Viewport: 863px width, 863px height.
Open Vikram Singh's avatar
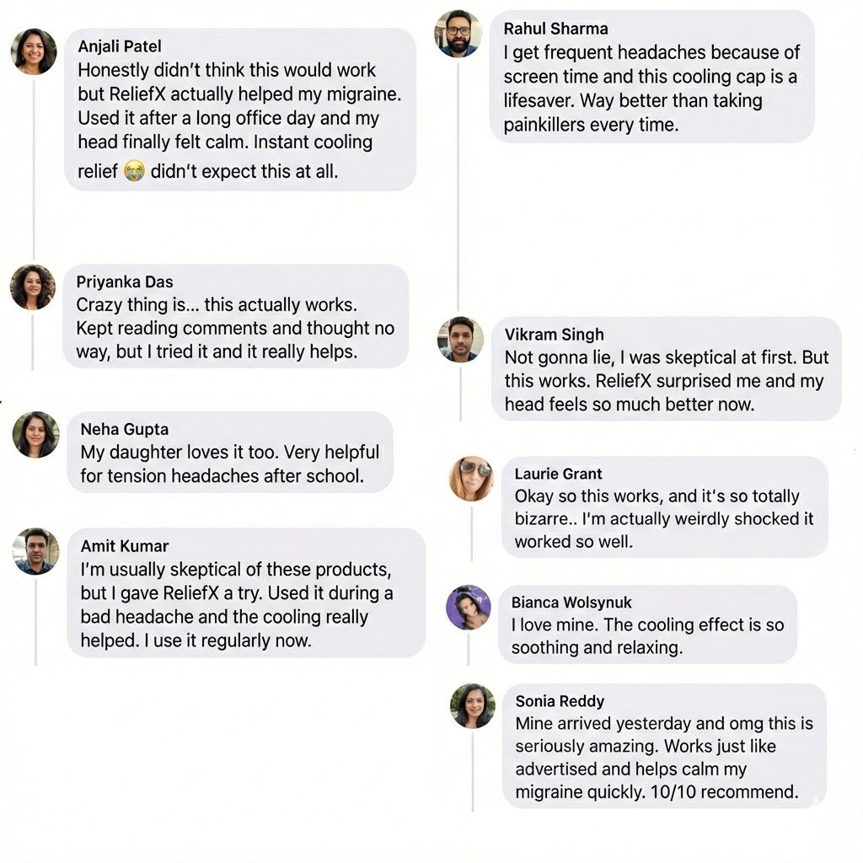[460, 340]
